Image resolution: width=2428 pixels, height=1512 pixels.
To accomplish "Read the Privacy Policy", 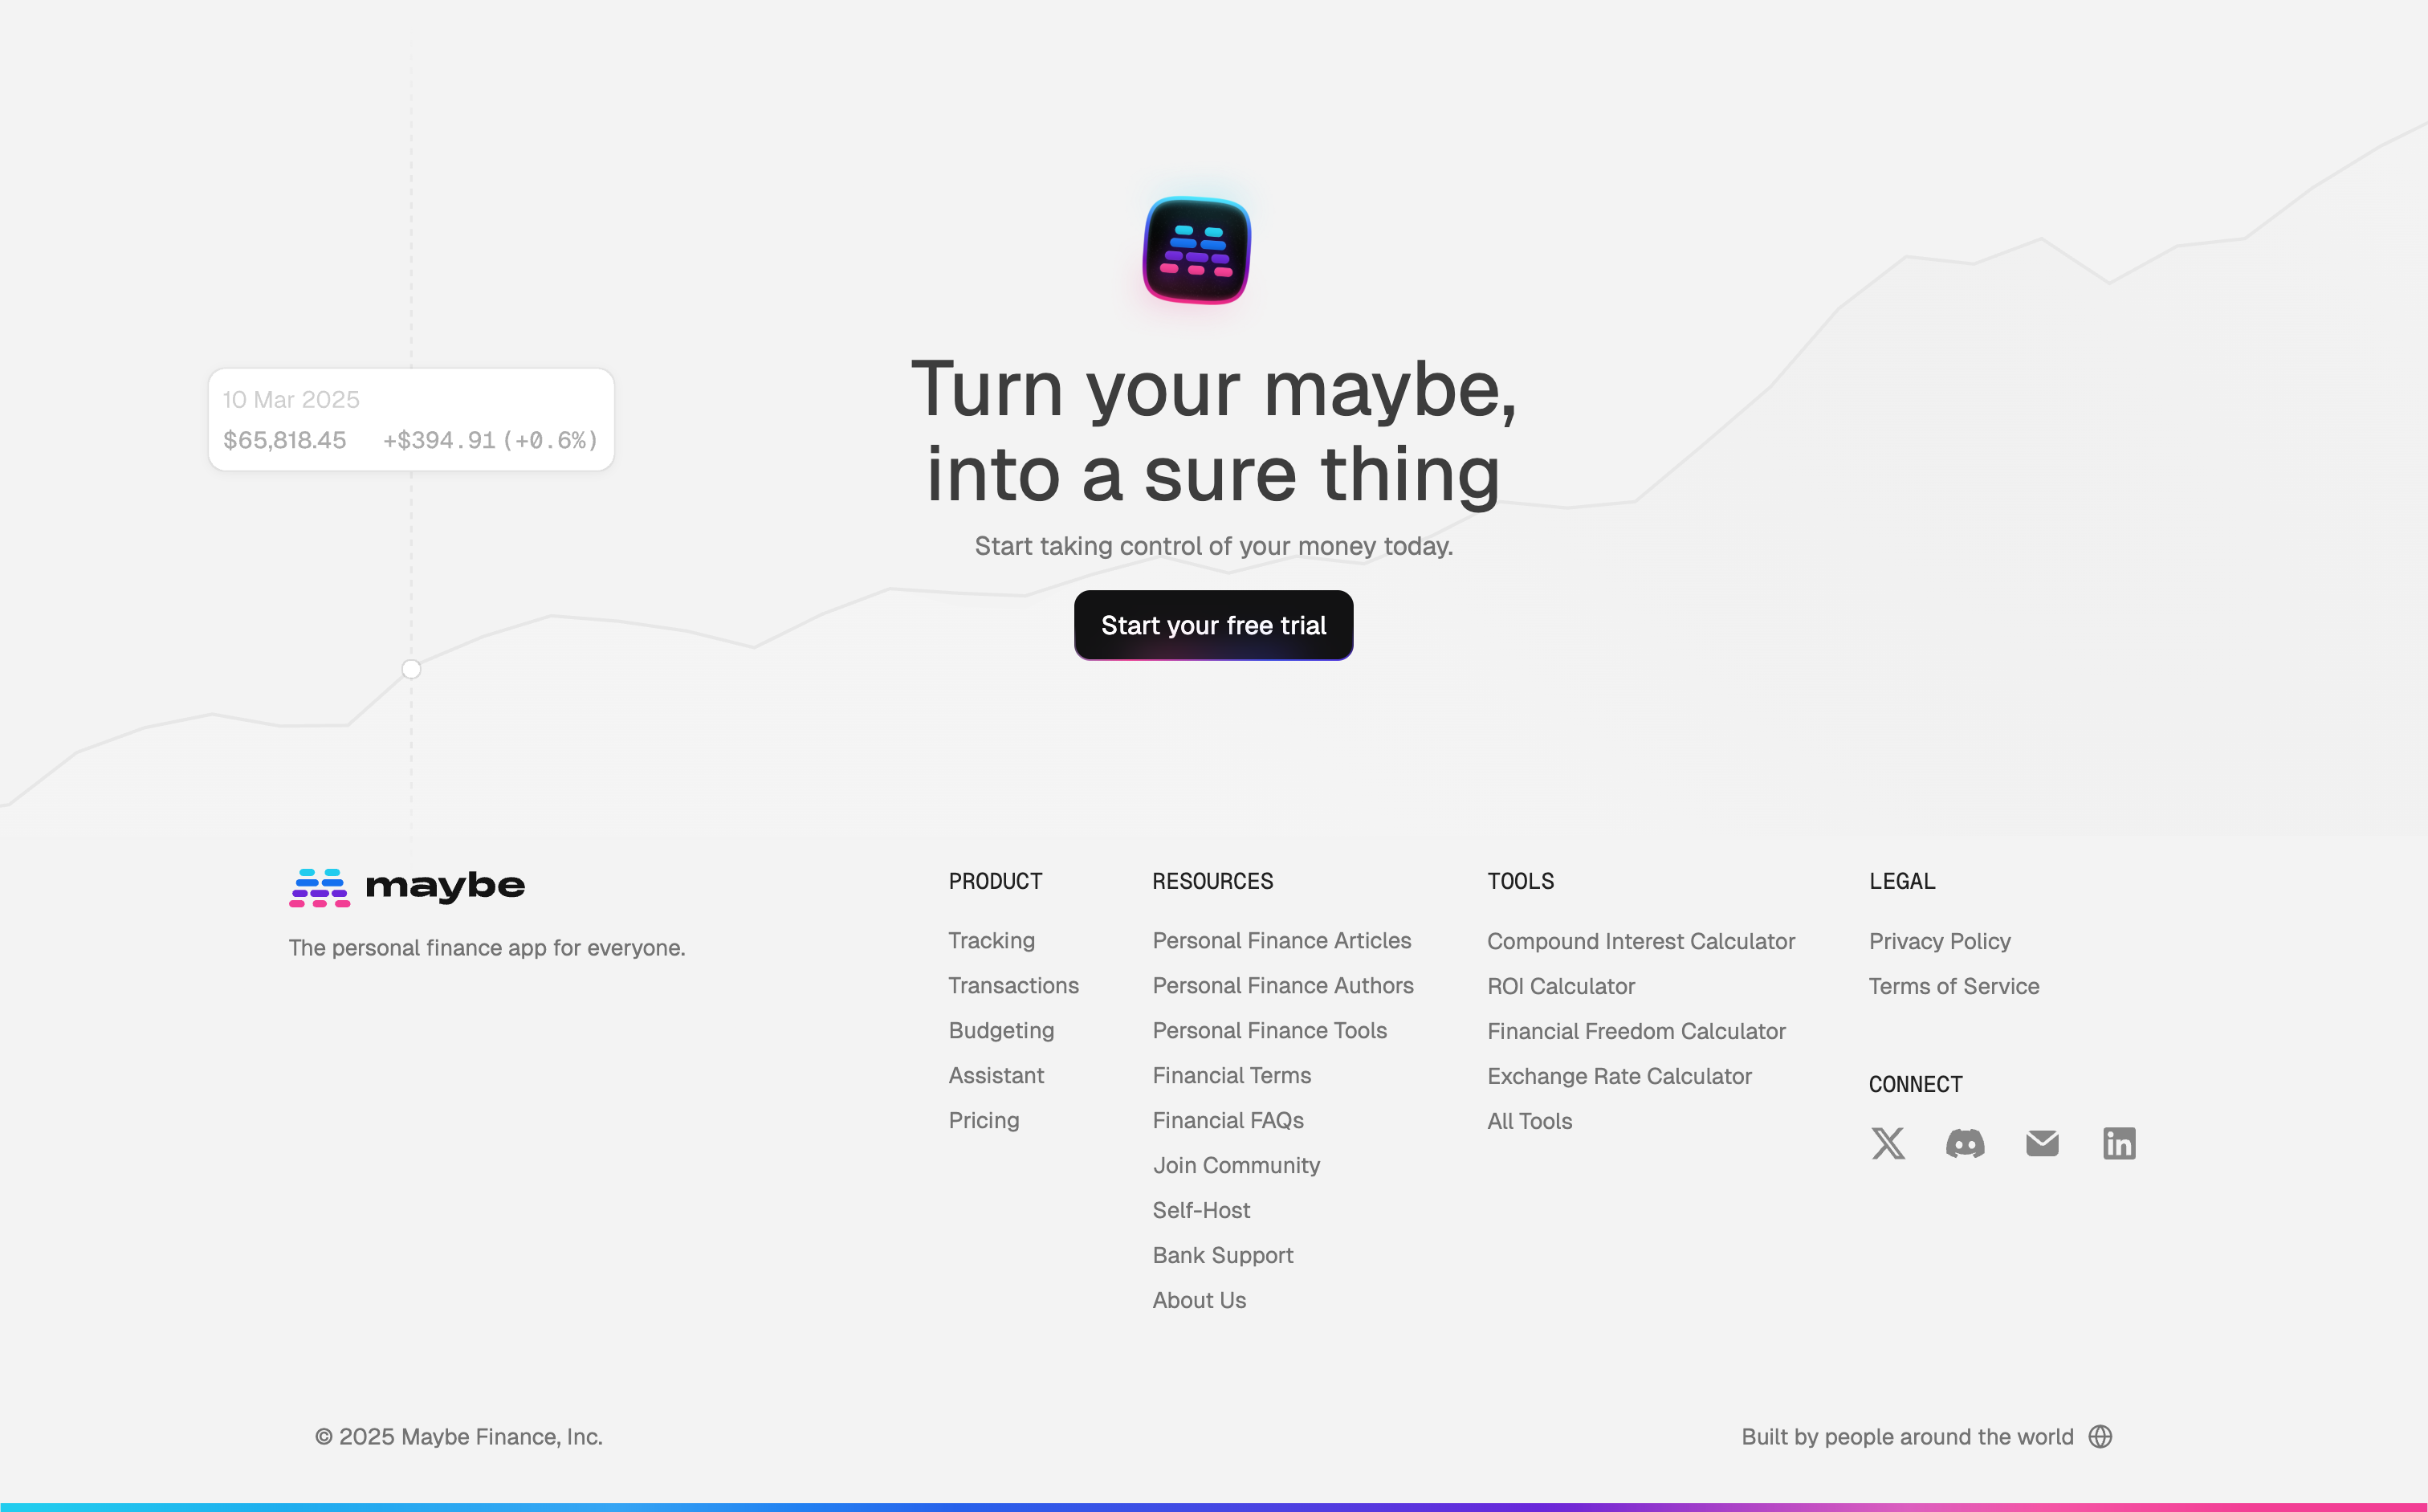I will click(1939, 941).
